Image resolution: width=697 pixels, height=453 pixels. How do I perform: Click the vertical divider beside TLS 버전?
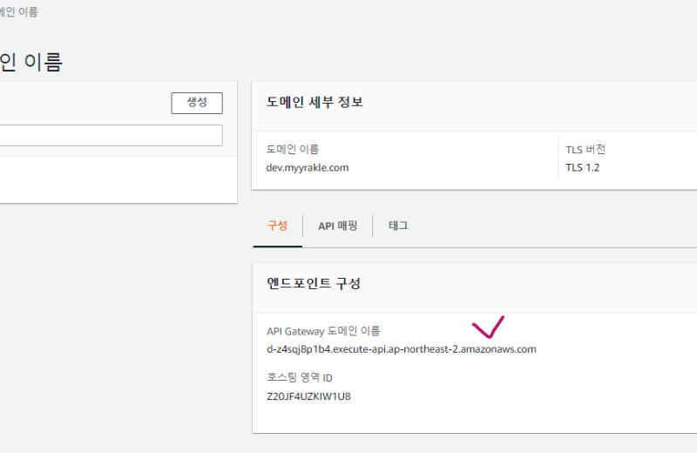click(x=558, y=159)
